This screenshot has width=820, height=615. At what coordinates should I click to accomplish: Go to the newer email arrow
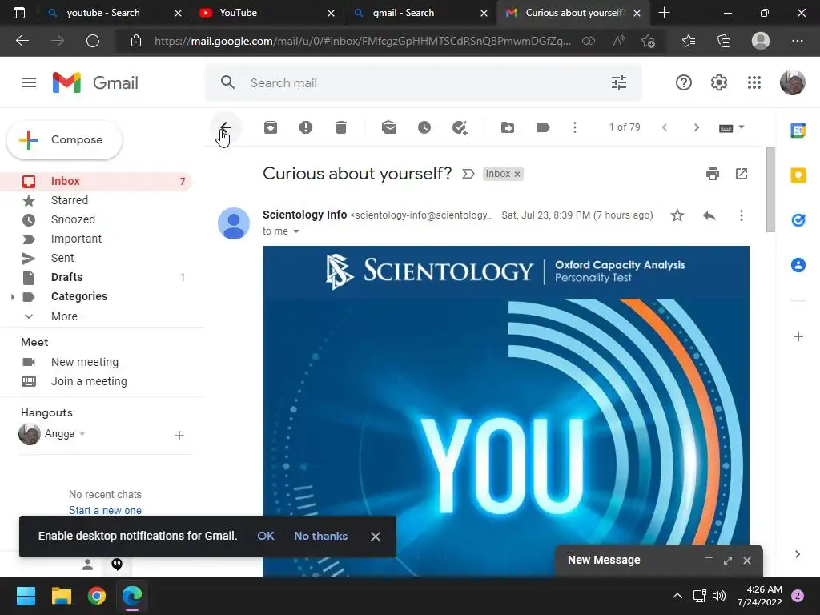[665, 127]
